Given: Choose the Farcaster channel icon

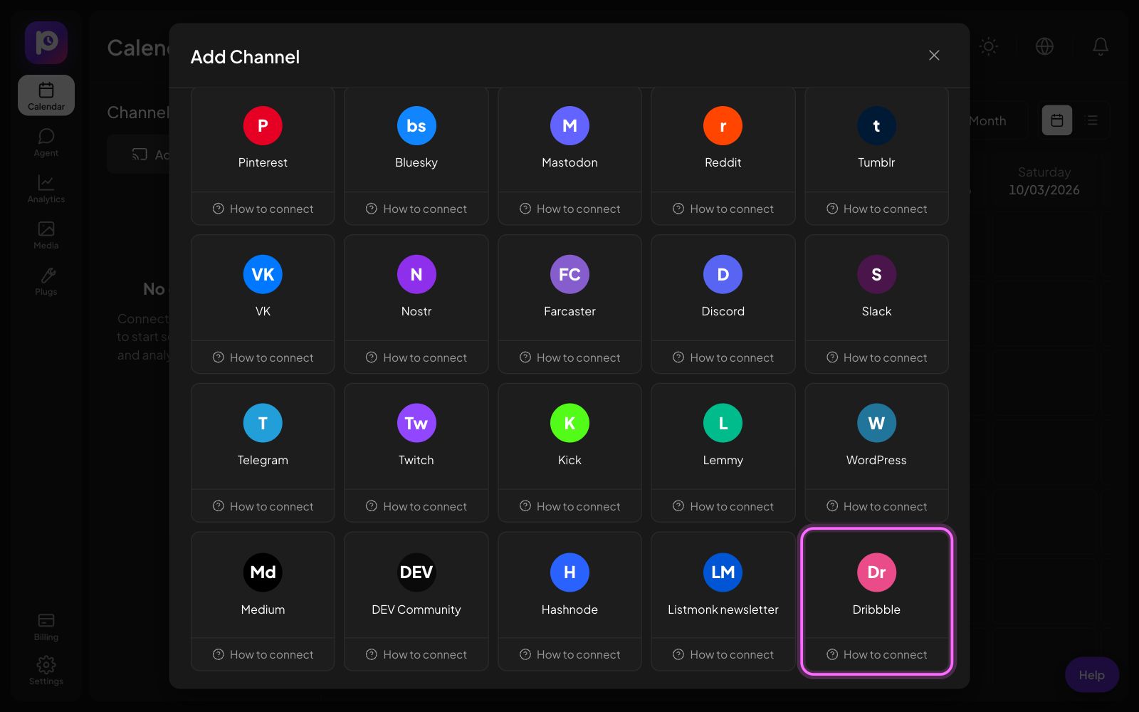Looking at the screenshot, I should pyautogui.click(x=569, y=274).
